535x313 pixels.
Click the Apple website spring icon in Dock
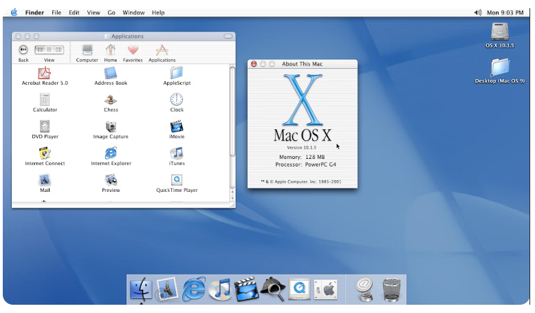click(x=364, y=290)
